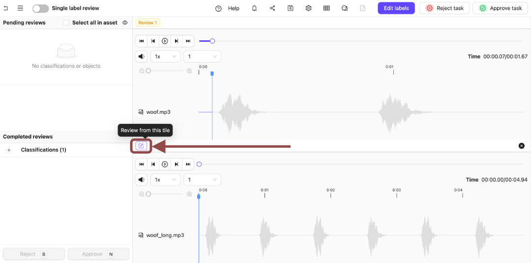Click the Reject button with B shortcut

coord(34,254)
